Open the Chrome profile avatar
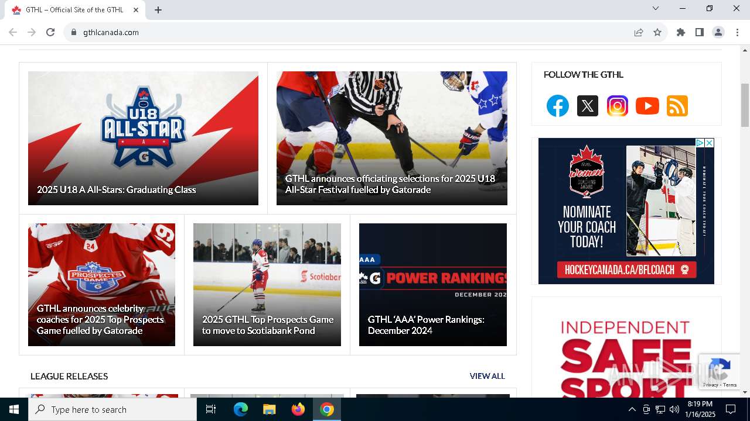750x421 pixels. click(718, 32)
